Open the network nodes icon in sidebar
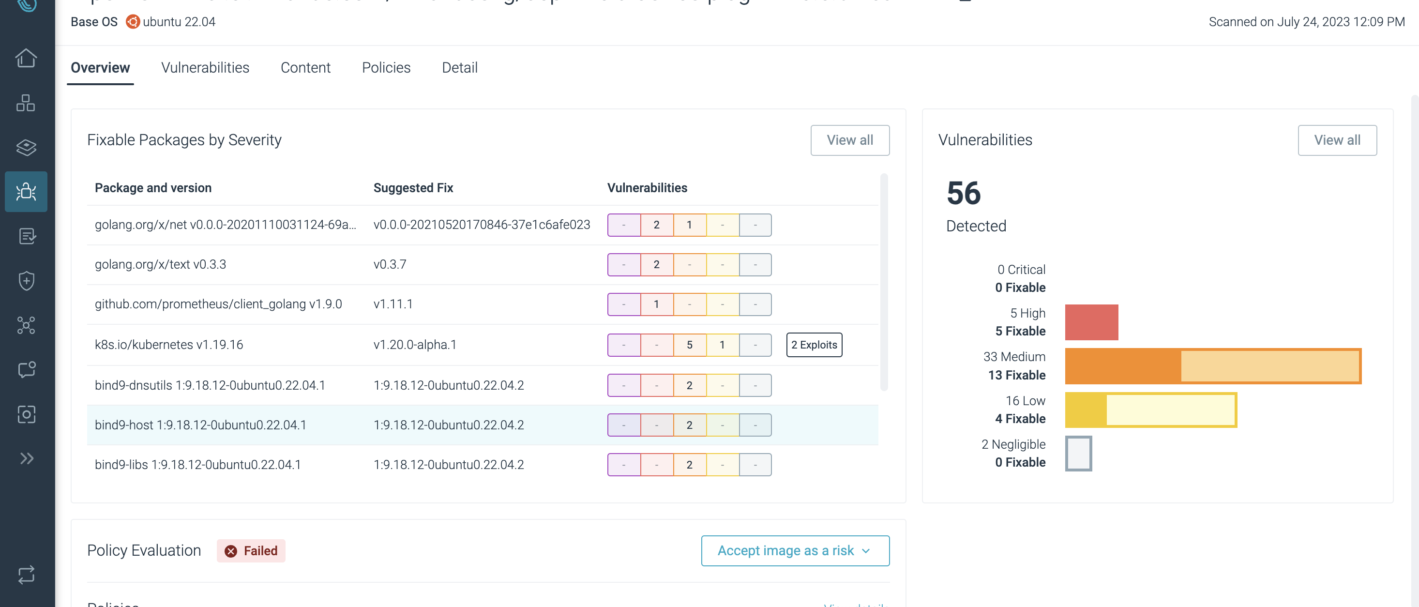The image size is (1419, 607). click(26, 325)
